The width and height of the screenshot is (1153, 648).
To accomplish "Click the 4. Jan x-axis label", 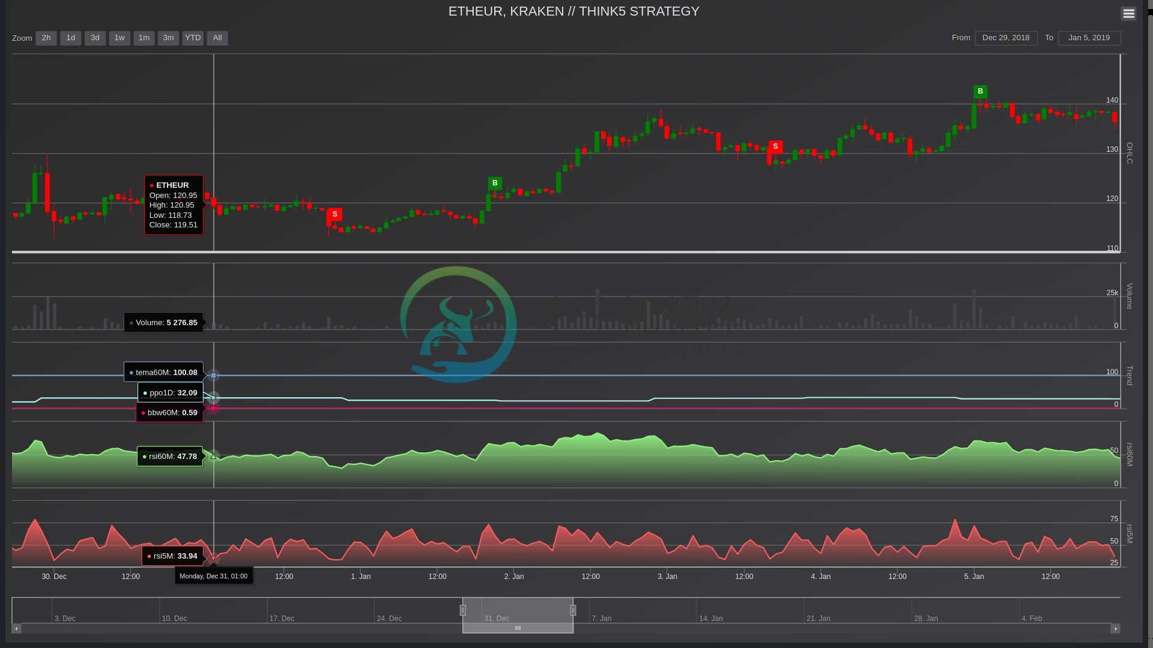I will click(821, 577).
